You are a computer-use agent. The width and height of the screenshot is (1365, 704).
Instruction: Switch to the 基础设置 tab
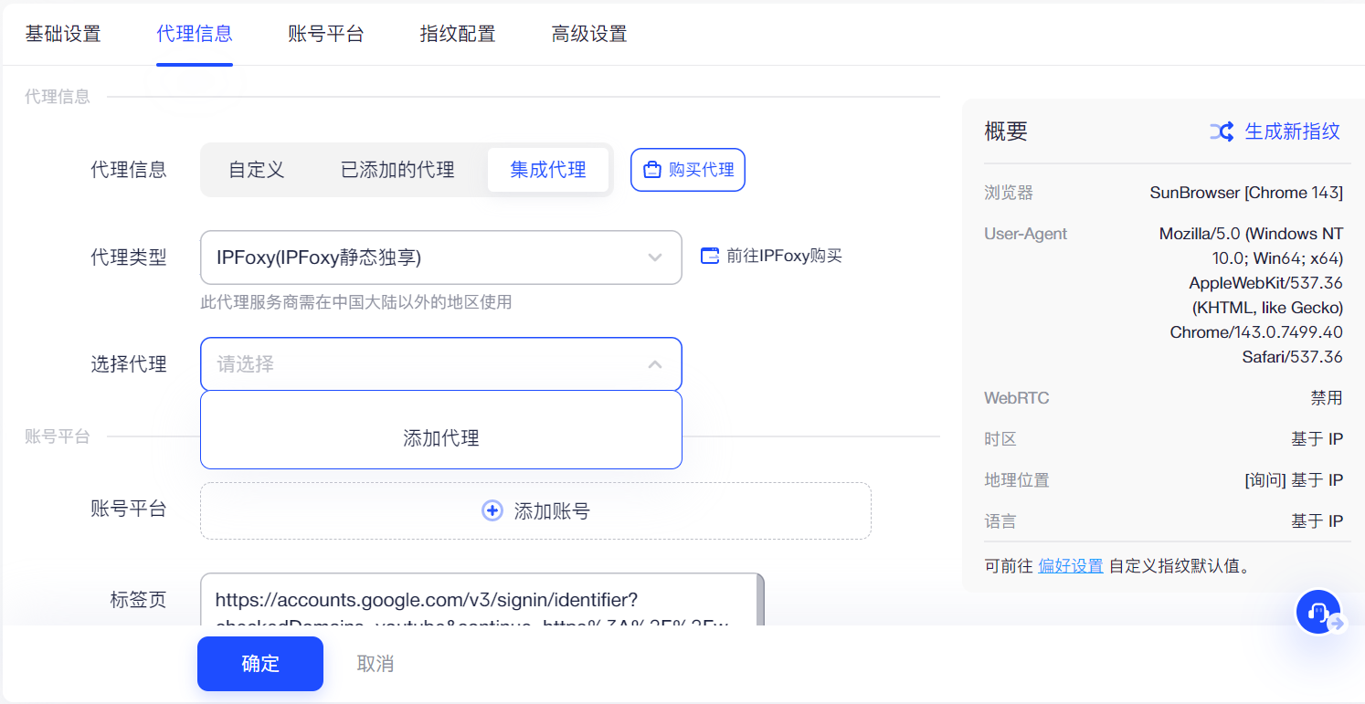[x=63, y=35]
